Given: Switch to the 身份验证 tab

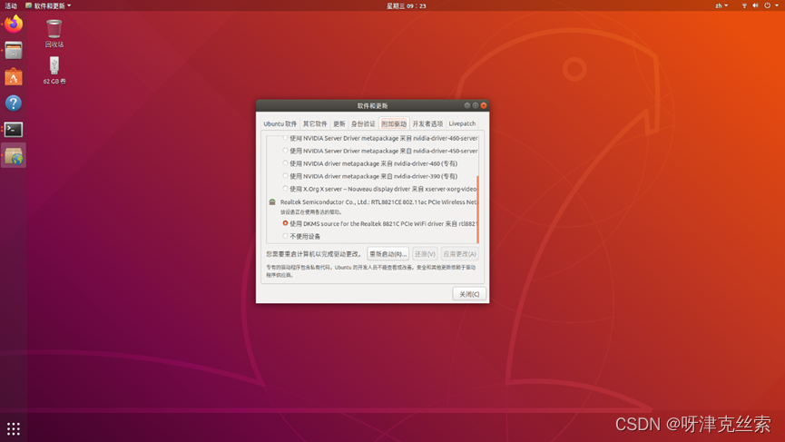Looking at the screenshot, I should click(363, 123).
